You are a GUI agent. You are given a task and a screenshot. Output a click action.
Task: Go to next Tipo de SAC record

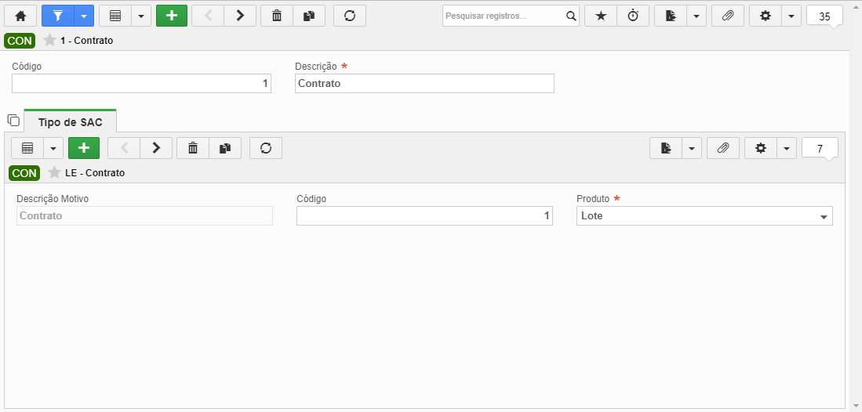pyautogui.click(x=156, y=148)
